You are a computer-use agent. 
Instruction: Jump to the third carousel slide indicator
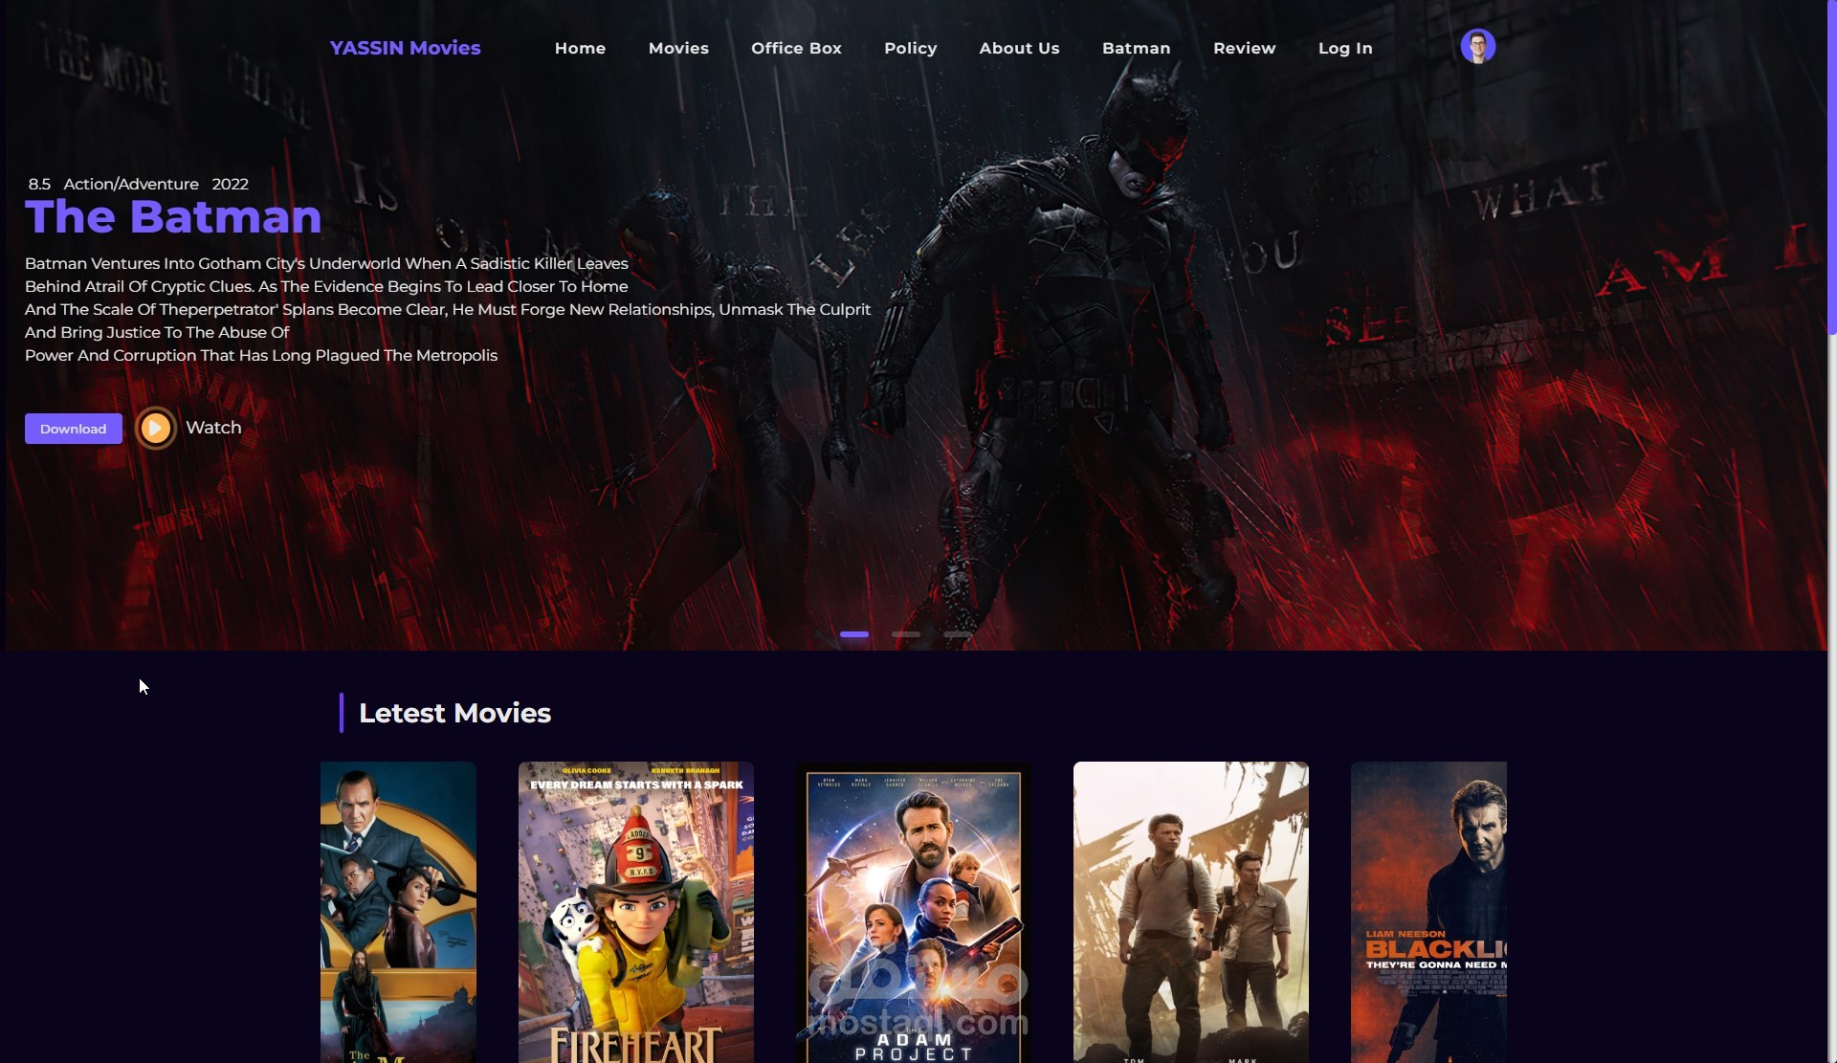(958, 634)
